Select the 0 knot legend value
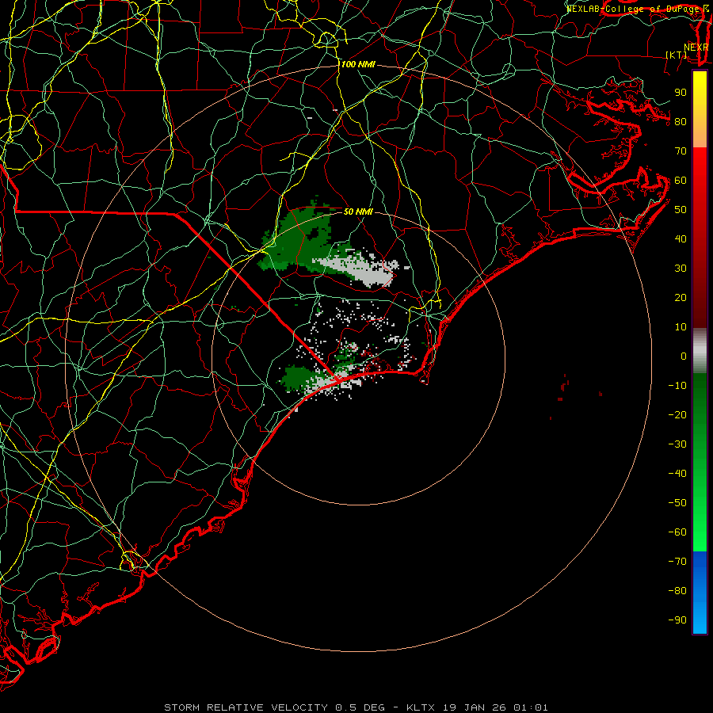The width and height of the screenshot is (713, 713). click(684, 356)
